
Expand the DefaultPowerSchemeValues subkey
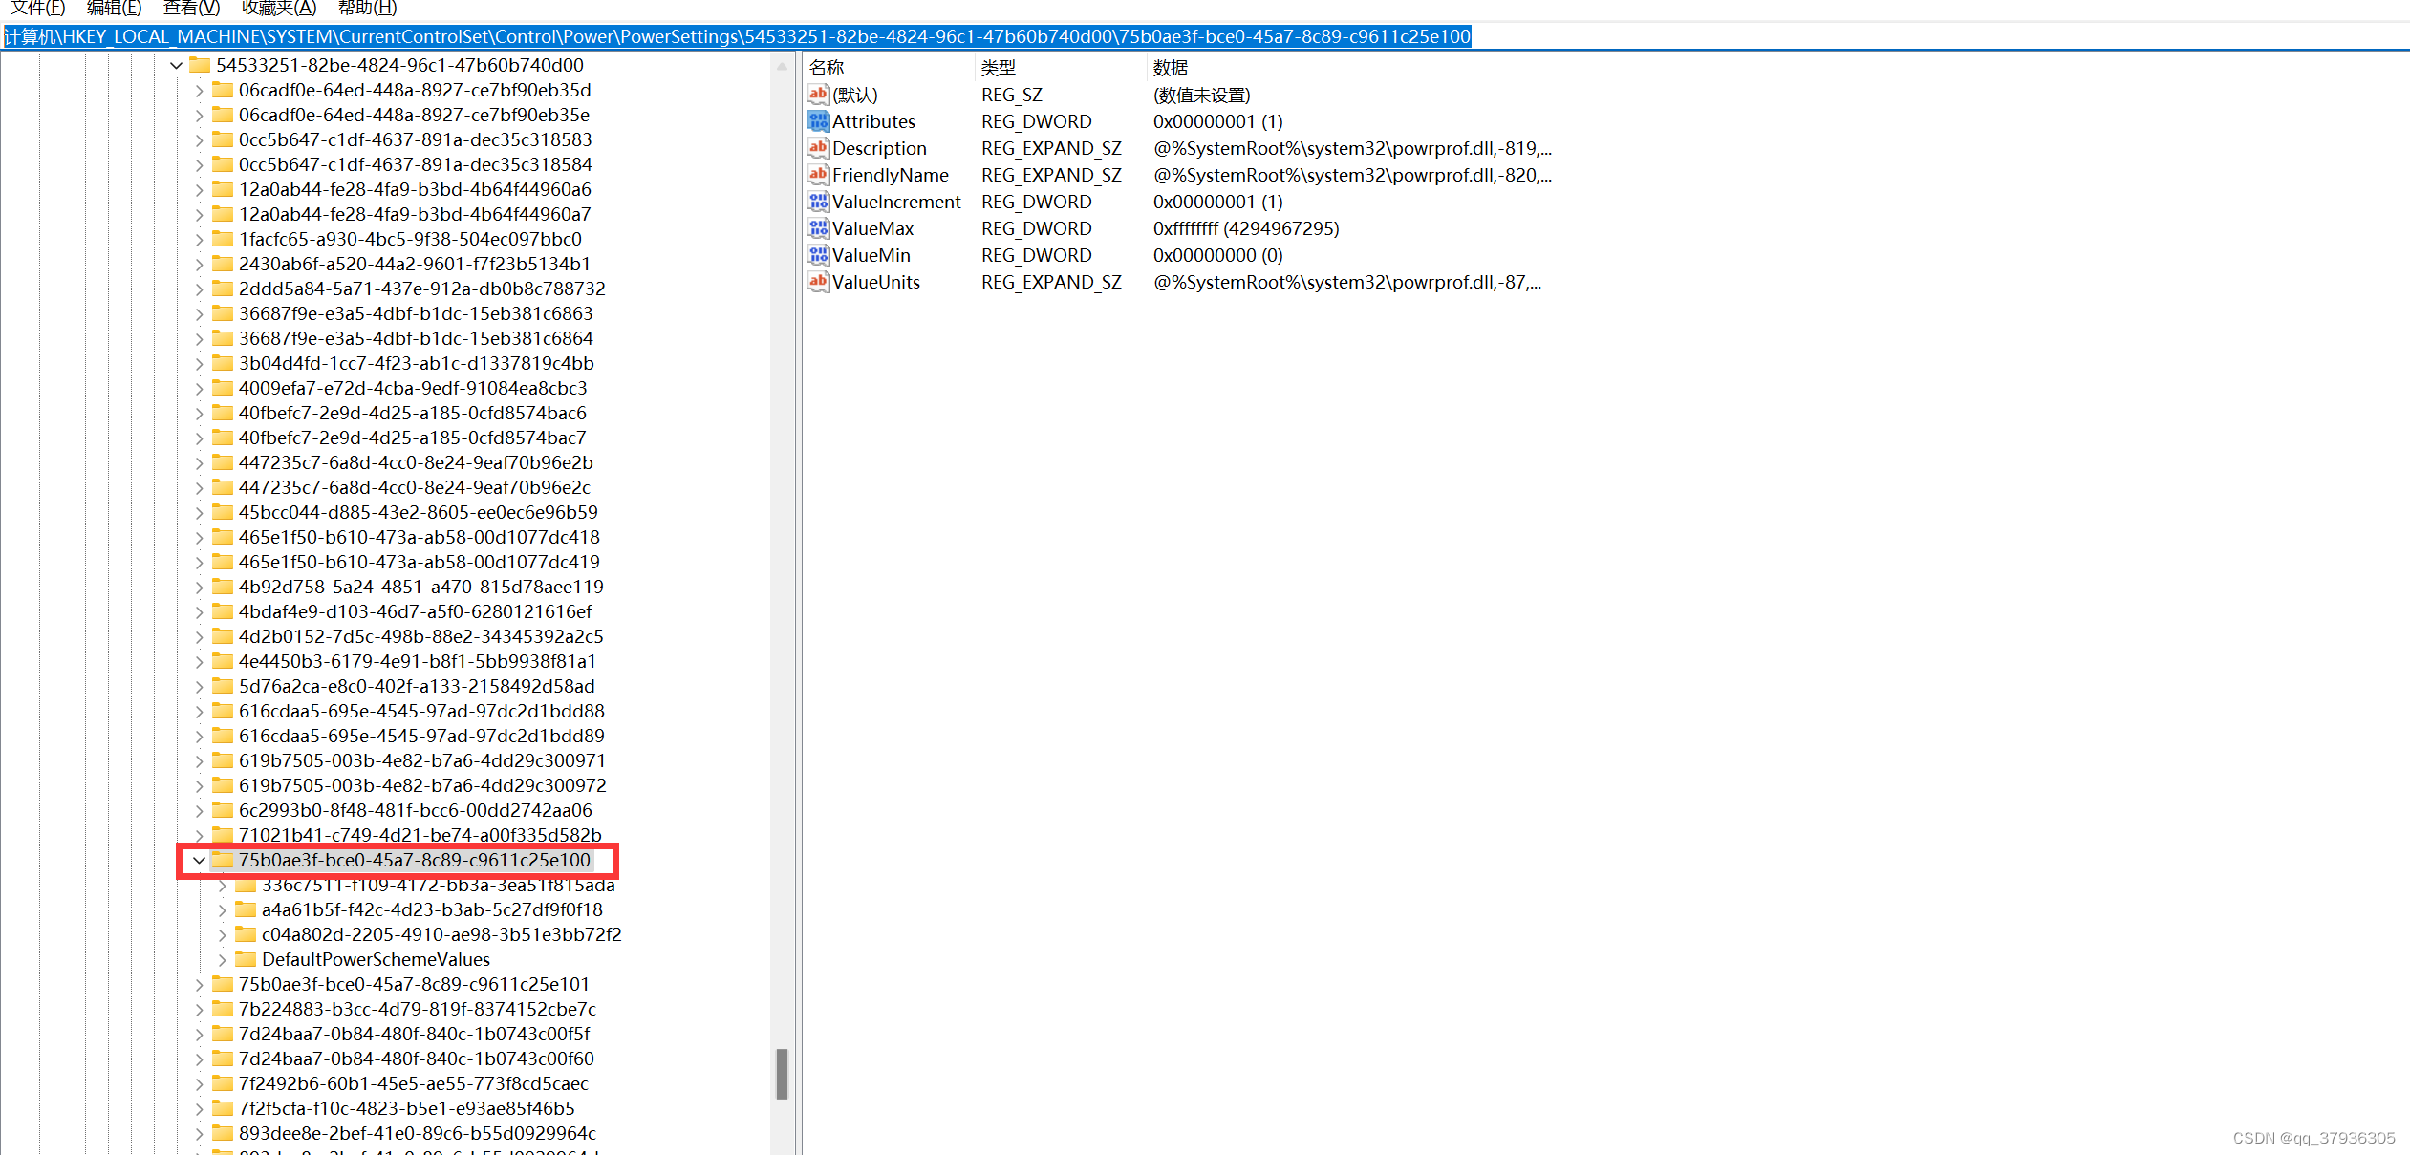point(222,959)
